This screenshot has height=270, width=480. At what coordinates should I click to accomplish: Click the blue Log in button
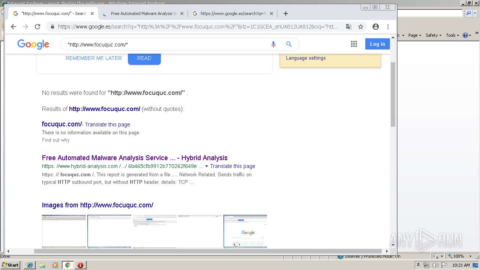click(378, 44)
